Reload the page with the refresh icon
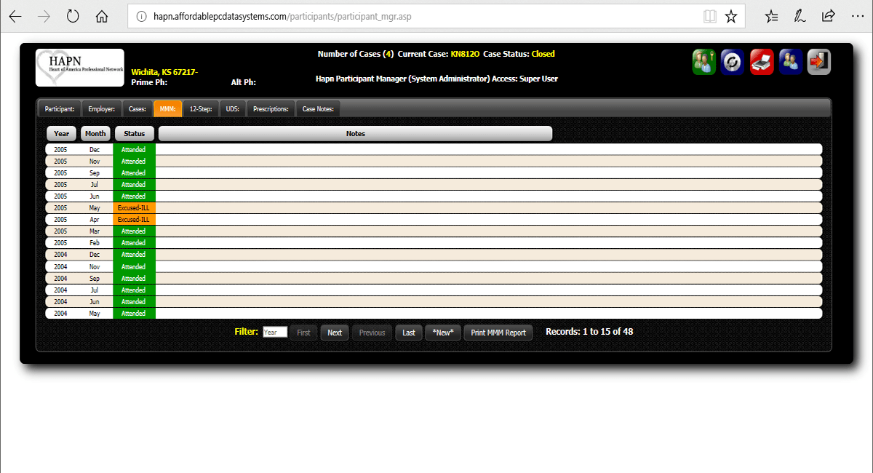Image resolution: width=873 pixels, height=473 pixels. pyautogui.click(x=73, y=15)
